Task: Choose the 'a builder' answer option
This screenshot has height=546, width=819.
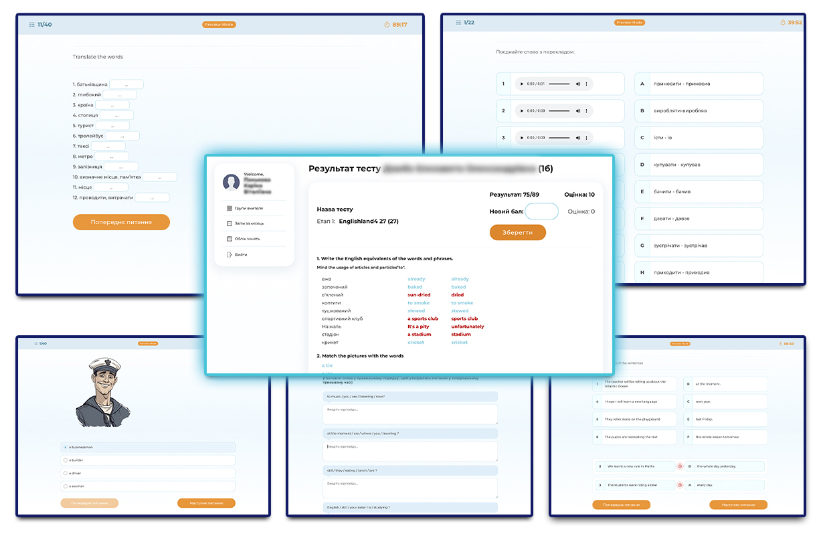Action: (x=65, y=460)
